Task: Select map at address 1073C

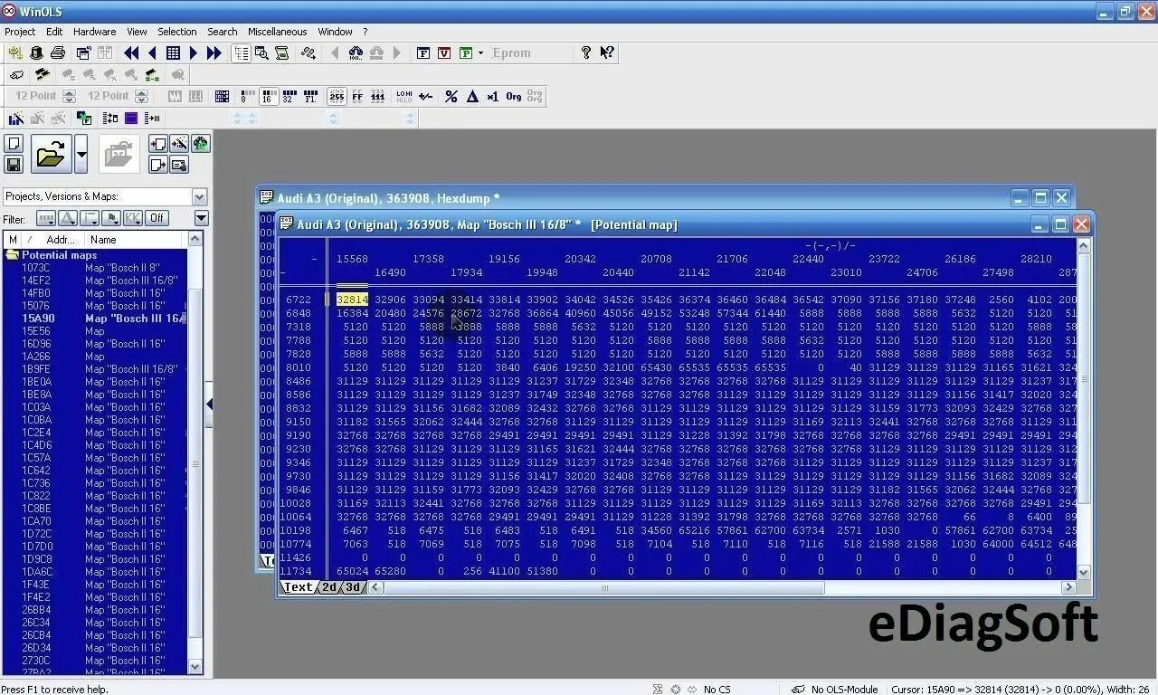Action: click(x=36, y=268)
